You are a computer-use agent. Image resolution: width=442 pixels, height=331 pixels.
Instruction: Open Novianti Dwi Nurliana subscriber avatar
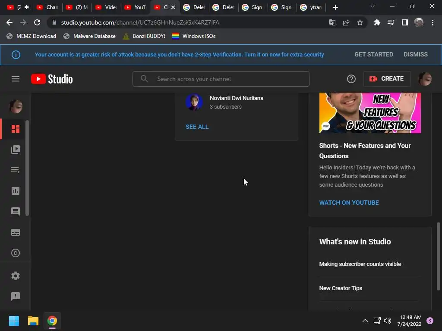[194, 102]
